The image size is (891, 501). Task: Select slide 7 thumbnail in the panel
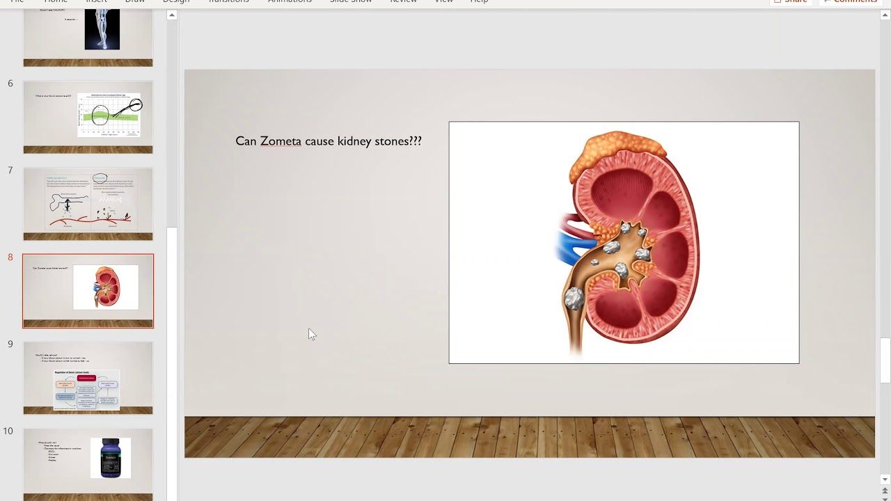click(88, 204)
